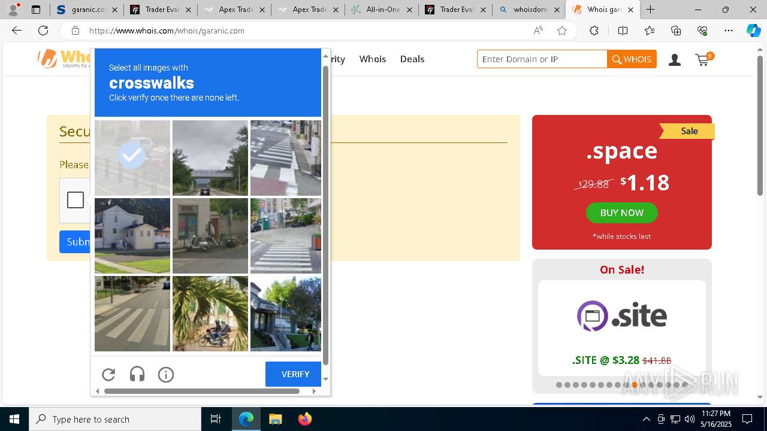The height and width of the screenshot is (431, 767).
Task: Open browser profile avatar icon
Action: point(13,10)
